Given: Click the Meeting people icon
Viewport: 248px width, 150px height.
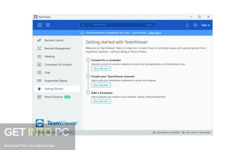Looking at the screenshot, I should tap(39, 56).
